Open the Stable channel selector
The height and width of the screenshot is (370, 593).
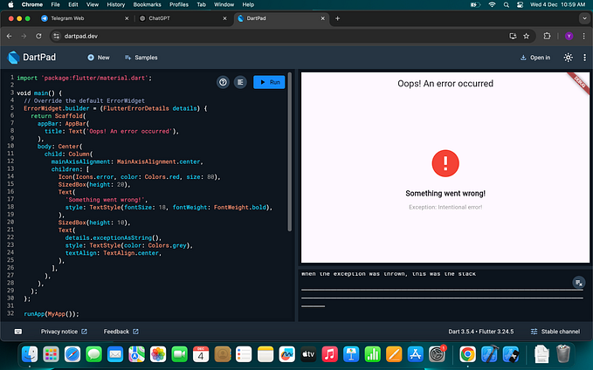tap(555, 332)
